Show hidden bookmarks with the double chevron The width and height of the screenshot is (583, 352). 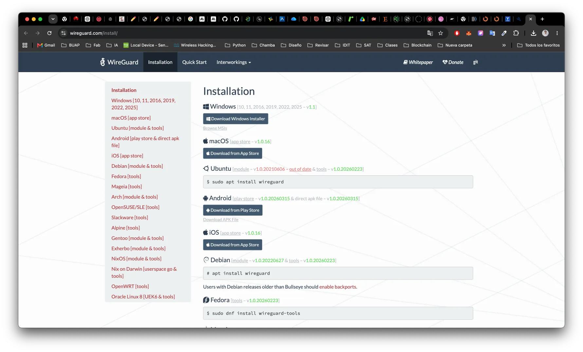[x=504, y=45]
